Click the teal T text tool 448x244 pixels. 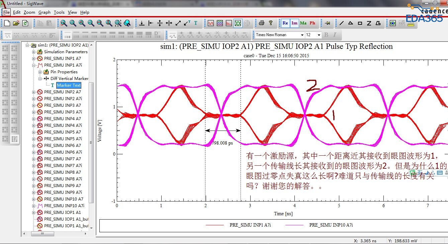(x=196, y=23)
